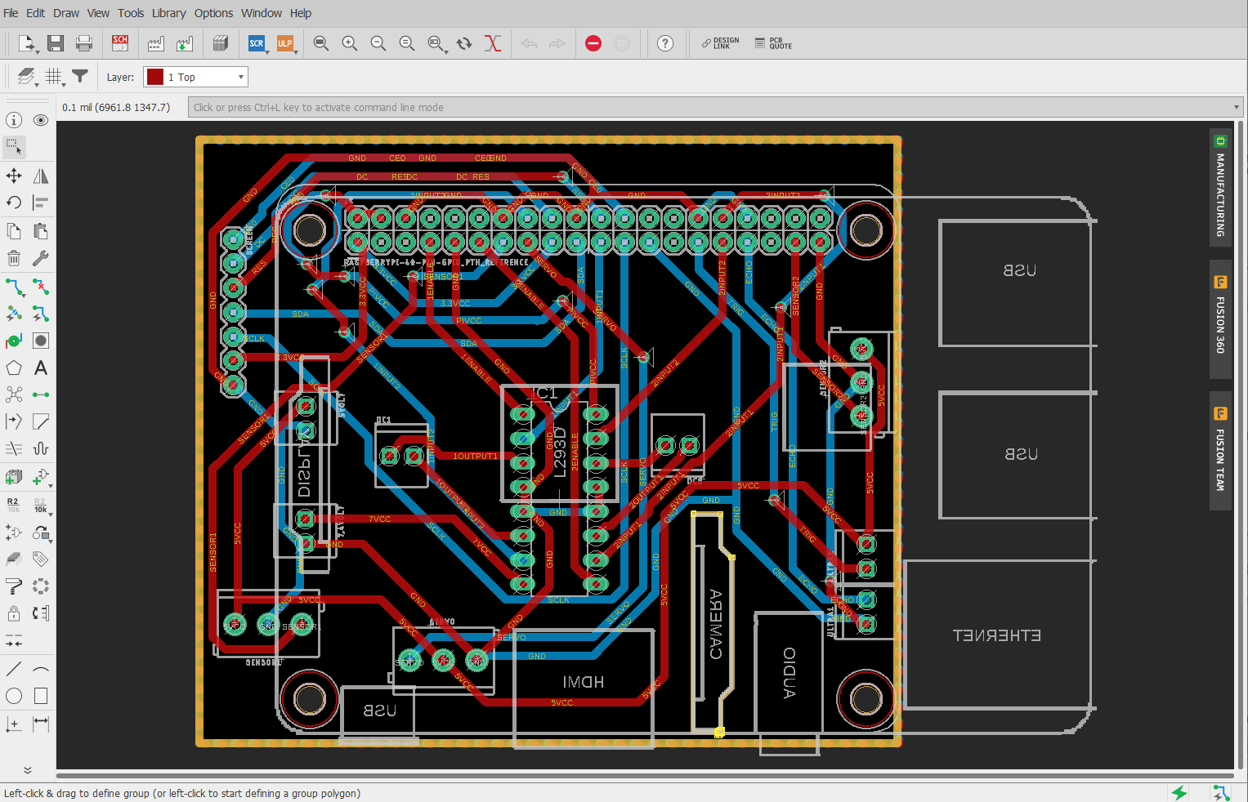Choose the Text tool
This screenshot has width=1248, height=802.
tap(40, 368)
